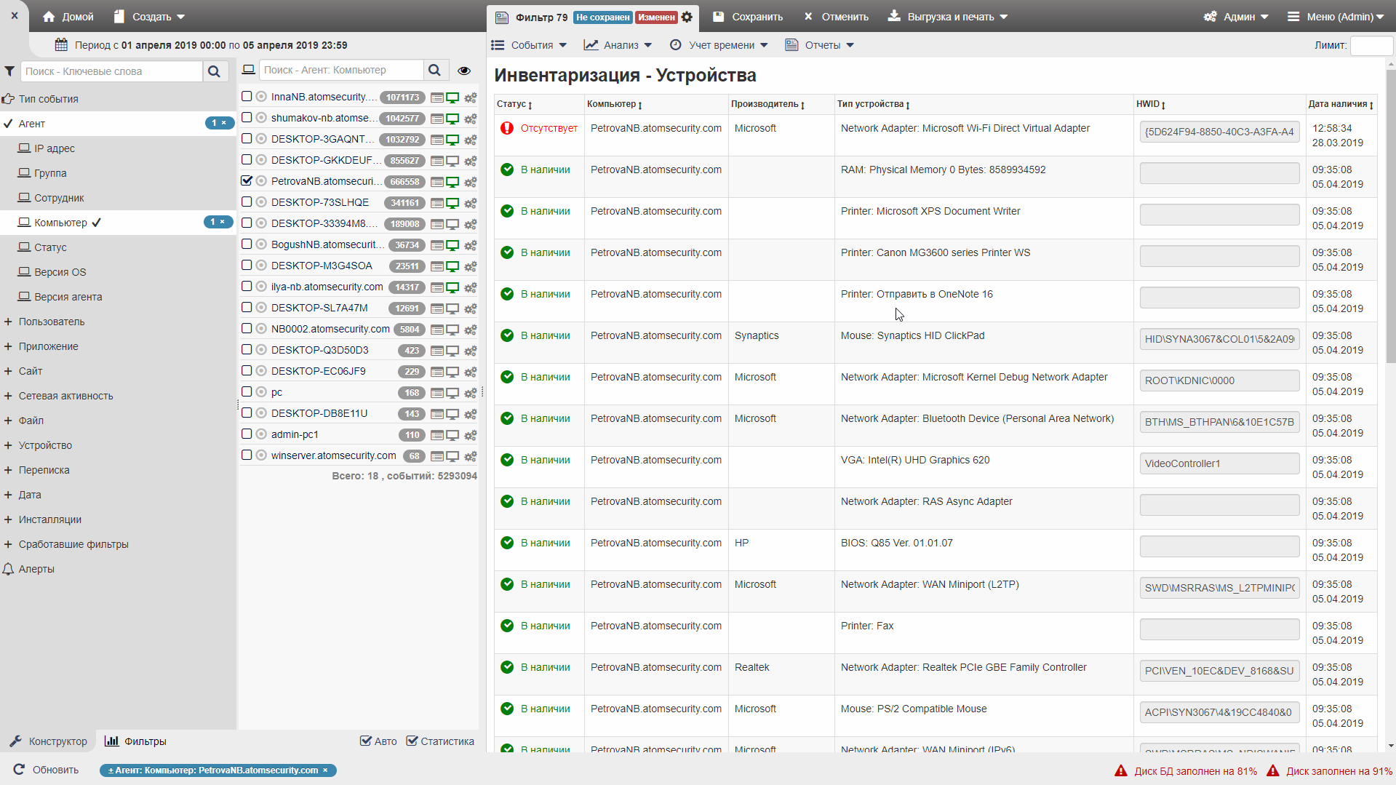1396x785 pixels.
Task: Open the События menu
Action: pos(529,45)
